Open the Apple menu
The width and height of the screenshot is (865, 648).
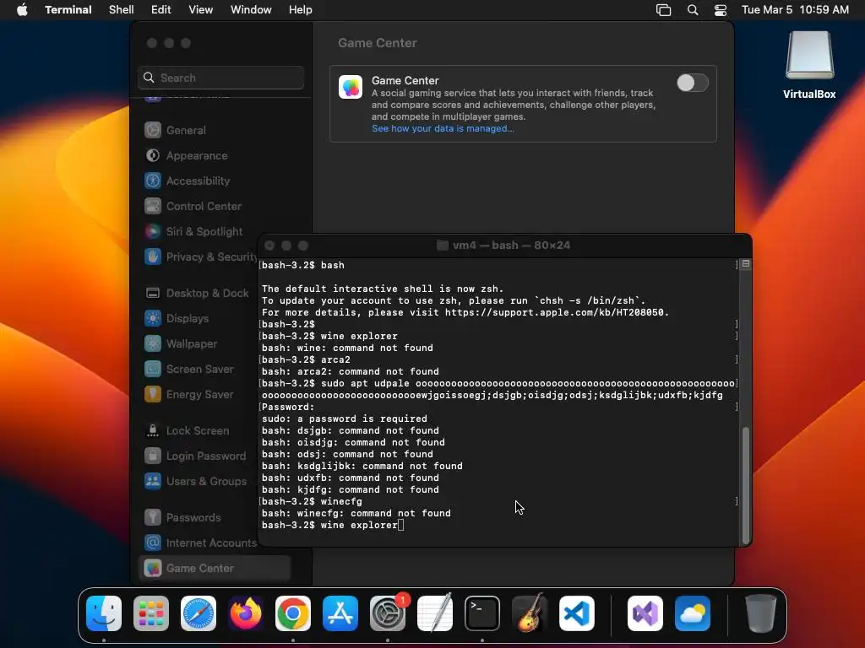click(x=22, y=10)
